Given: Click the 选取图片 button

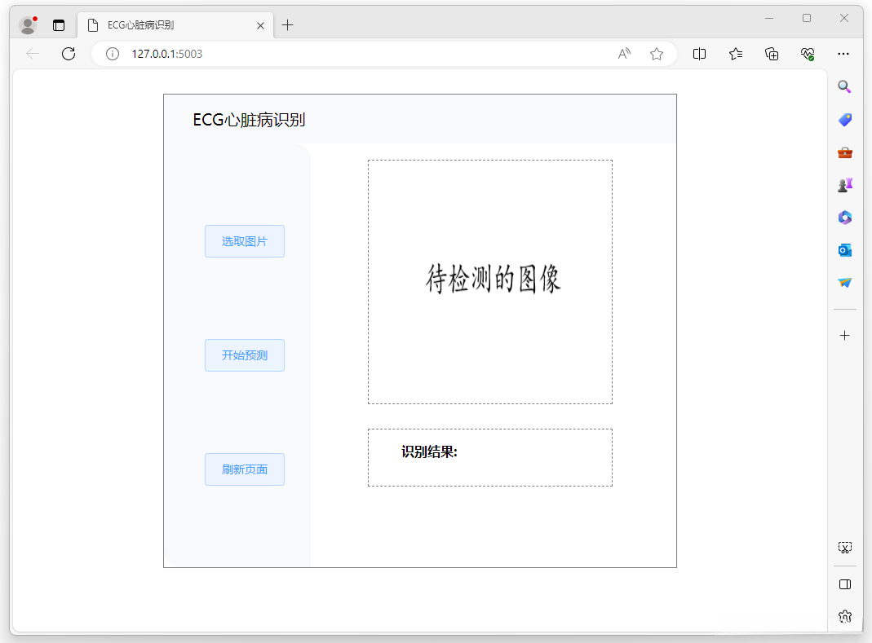Looking at the screenshot, I should [244, 241].
